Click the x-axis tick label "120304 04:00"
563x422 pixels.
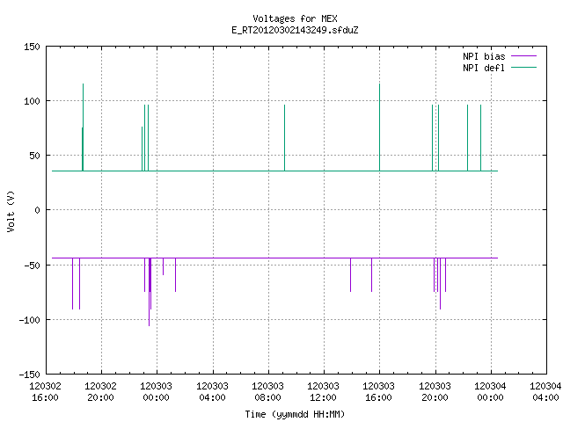(545, 392)
